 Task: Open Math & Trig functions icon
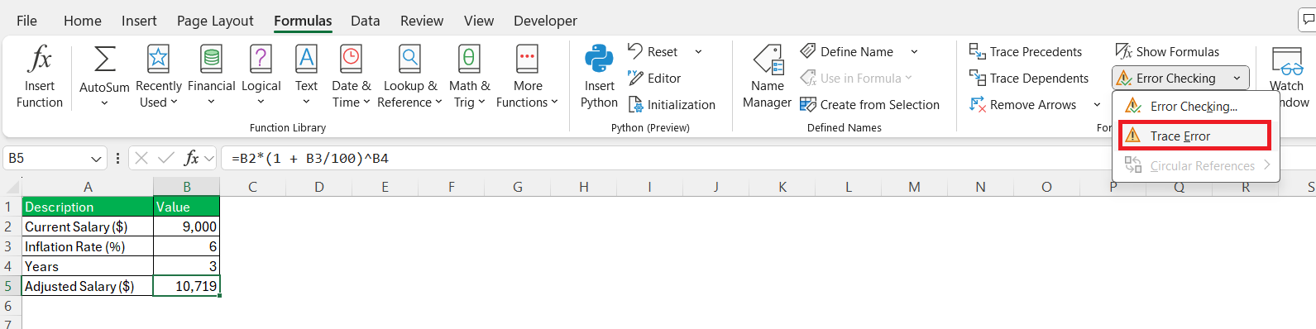469,60
